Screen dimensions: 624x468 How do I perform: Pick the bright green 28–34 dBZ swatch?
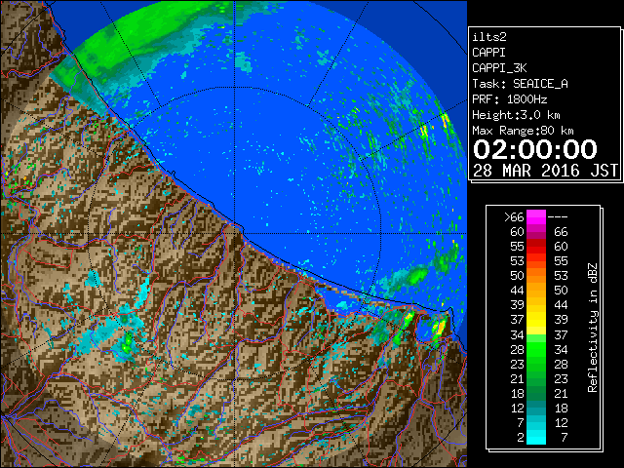click(x=536, y=349)
